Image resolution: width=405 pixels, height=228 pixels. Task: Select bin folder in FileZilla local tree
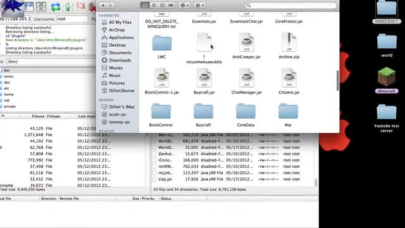(7, 70)
